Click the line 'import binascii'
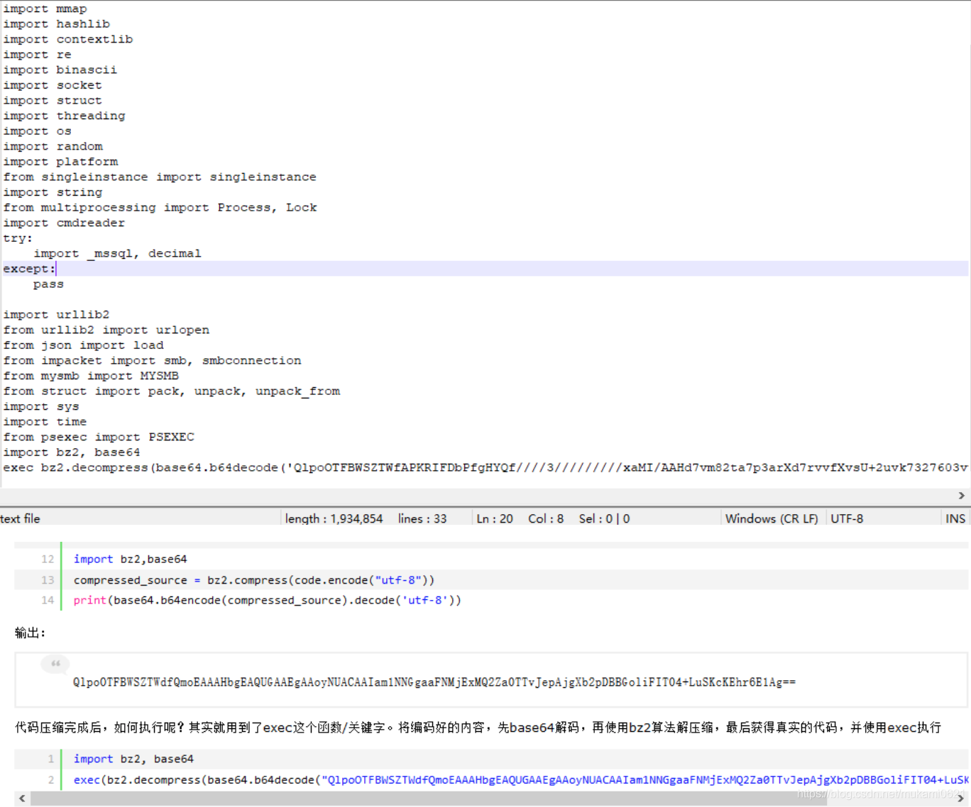Viewport: 971px width, 807px height. [60, 70]
